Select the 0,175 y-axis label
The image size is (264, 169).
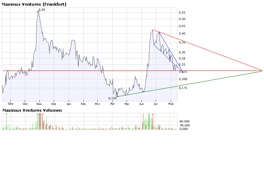click(183, 88)
